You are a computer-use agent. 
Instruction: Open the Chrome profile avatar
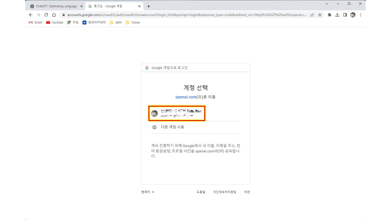(x=353, y=15)
